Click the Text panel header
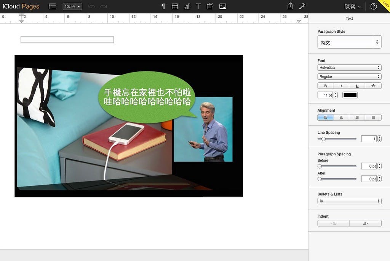 (x=349, y=18)
